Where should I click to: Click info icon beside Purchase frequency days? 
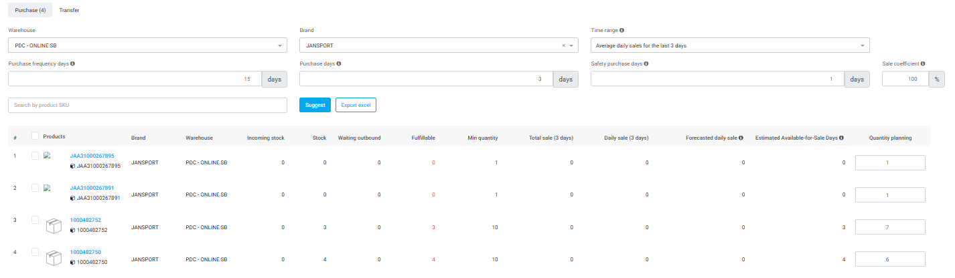72,64
